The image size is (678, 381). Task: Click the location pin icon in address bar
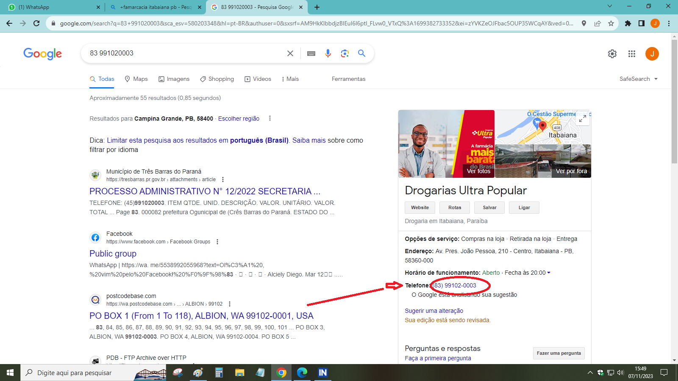click(584, 23)
